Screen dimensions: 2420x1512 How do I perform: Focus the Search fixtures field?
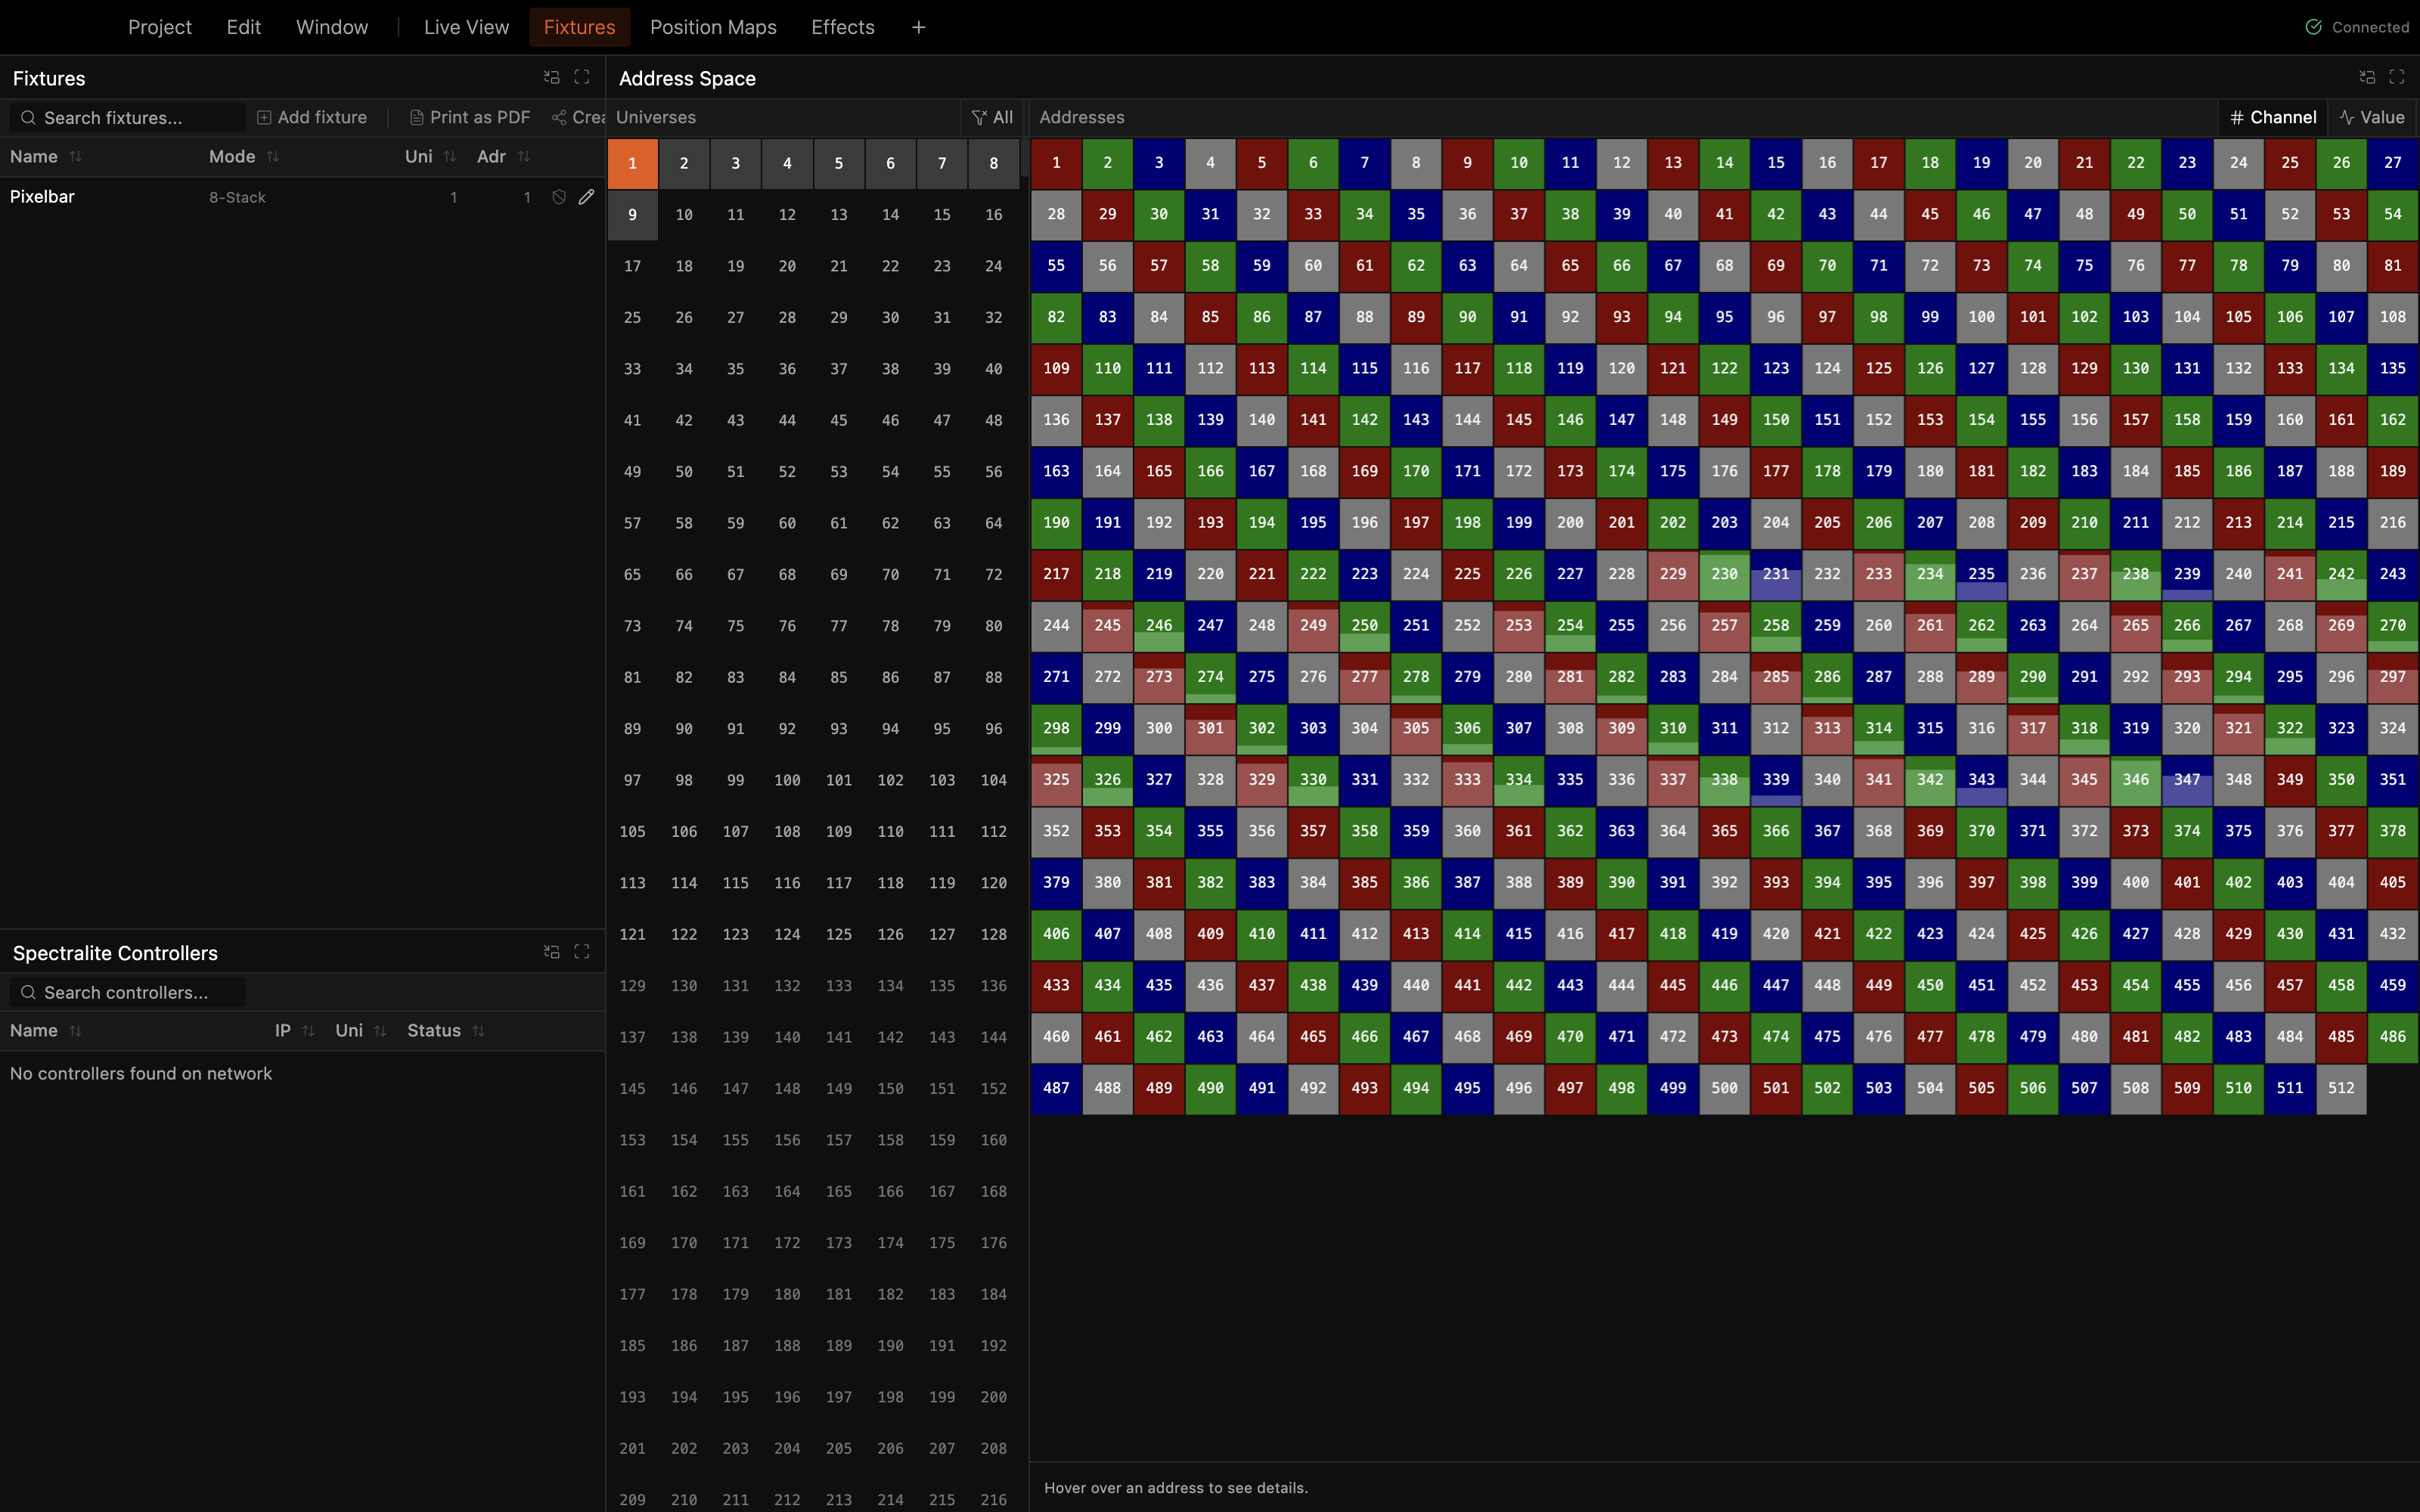(x=128, y=117)
